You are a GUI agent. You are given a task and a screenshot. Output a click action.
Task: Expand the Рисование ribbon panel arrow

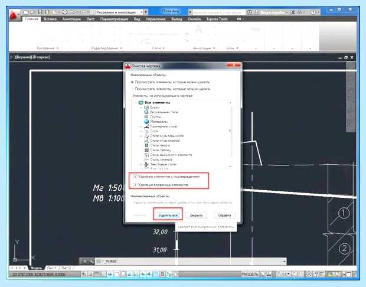point(57,48)
